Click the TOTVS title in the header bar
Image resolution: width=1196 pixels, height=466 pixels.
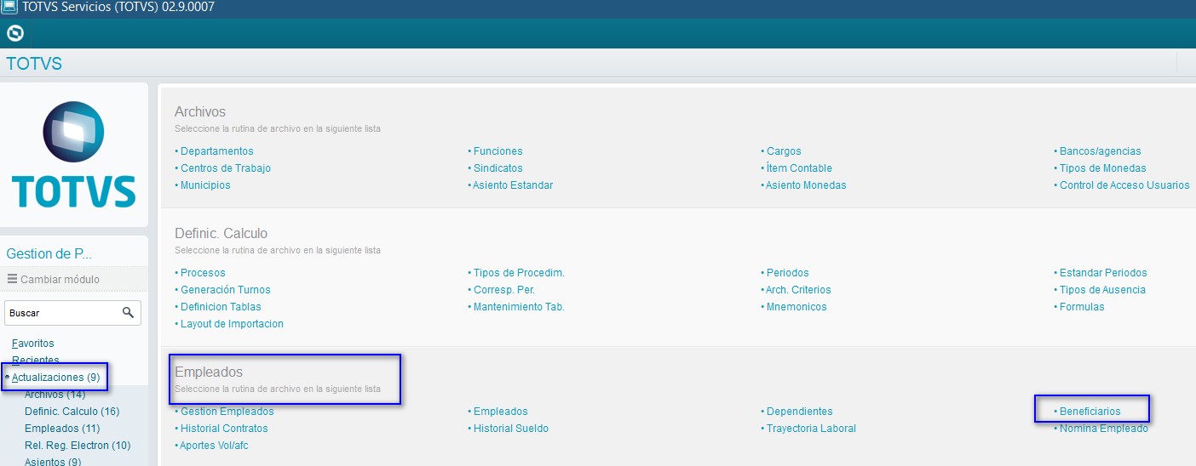click(x=34, y=64)
